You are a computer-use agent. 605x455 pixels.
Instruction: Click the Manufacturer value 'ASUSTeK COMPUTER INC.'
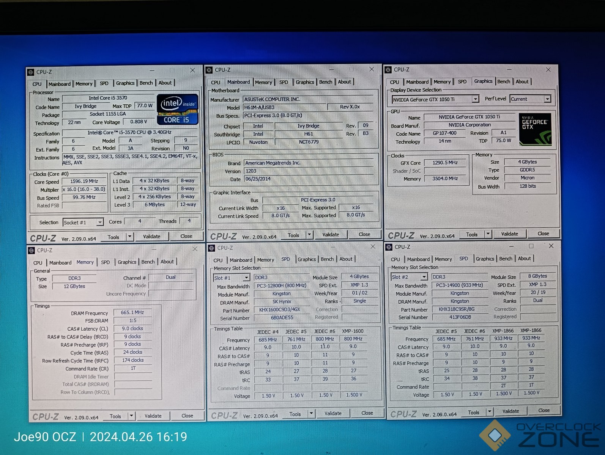point(309,99)
